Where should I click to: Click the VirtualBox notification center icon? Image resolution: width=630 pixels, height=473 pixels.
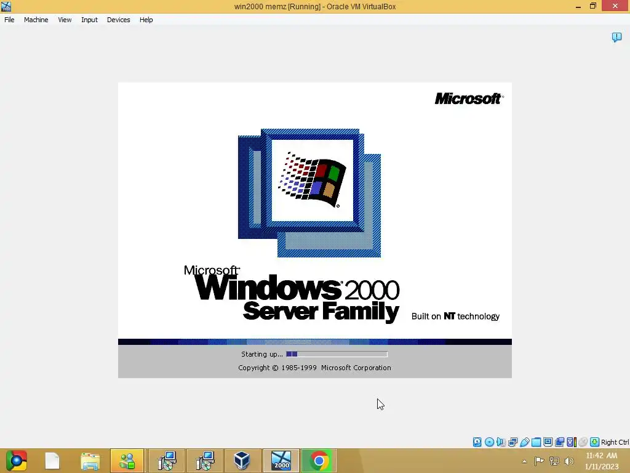point(616,38)
